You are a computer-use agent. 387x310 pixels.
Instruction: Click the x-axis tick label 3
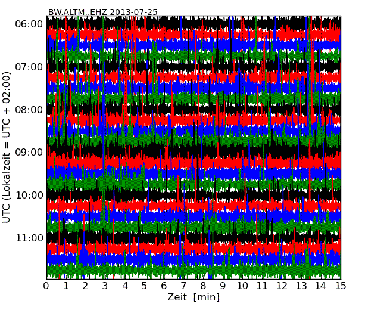(x=105, y=286)
